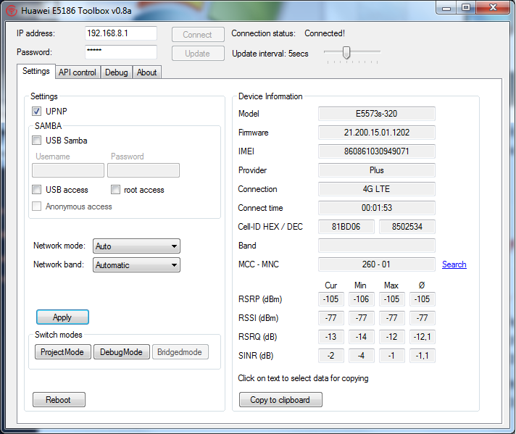Select the Connect time 00:01:53
The image size is (516, 434).
tap(377, 208)
